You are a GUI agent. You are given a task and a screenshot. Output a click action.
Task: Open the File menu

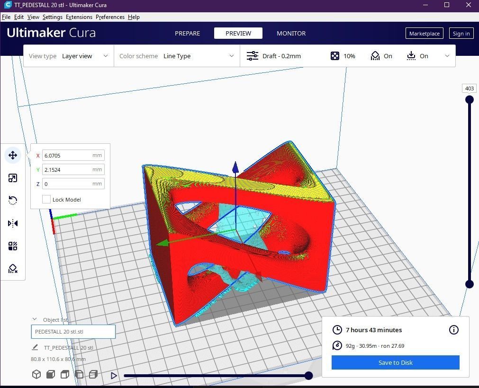click(x=6, y=17)
